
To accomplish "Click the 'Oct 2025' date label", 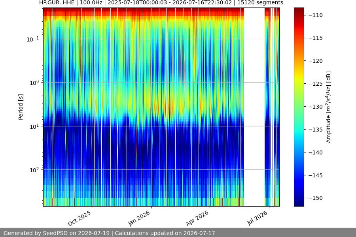I will click(x=80, y=218).
